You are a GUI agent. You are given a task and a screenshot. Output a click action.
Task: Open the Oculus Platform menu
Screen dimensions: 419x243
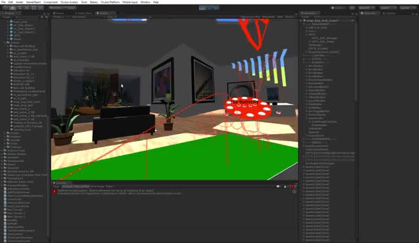click(110, 2)
